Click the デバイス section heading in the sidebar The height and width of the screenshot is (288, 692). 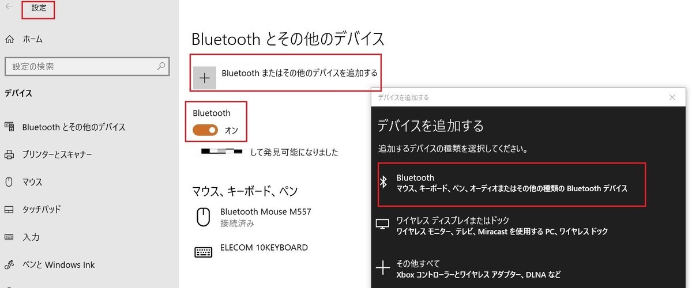pyautogui.click(x=18, y=93)
